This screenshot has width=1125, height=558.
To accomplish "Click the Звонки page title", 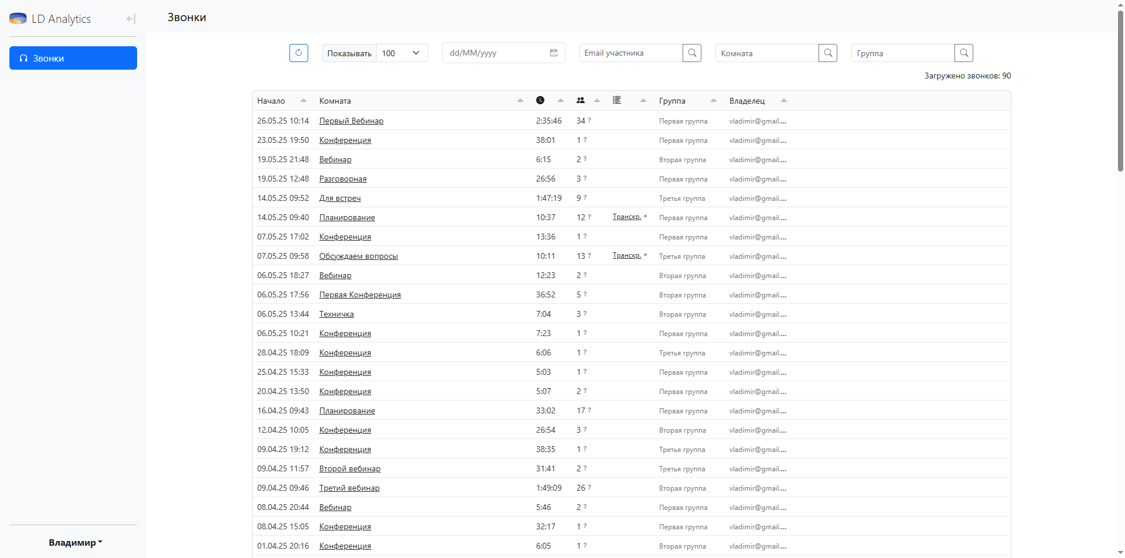I will tap(187, 17).
